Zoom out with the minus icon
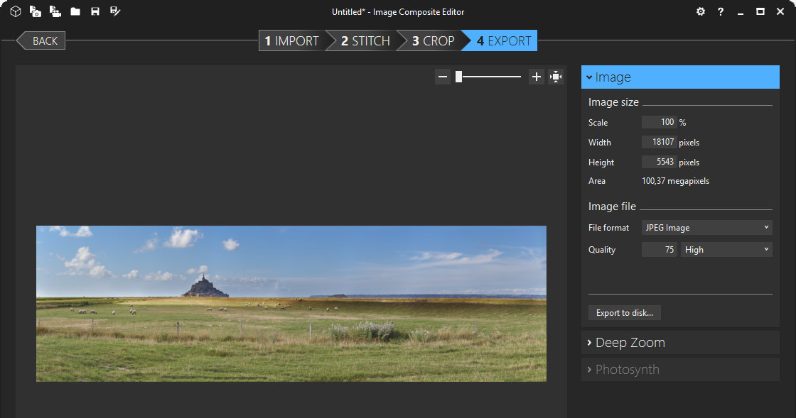Image resolution: width=796 pixels, height=418 pixels. click(443, 76)
